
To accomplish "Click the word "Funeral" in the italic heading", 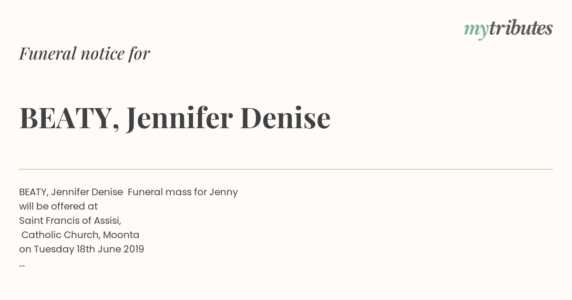I will tap(48, 53).
